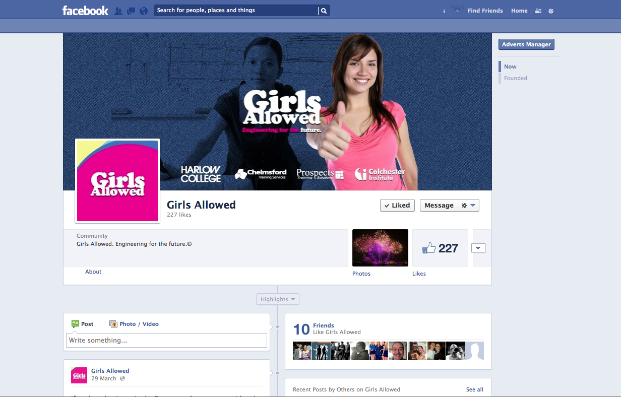Click the timeline dot beside the composer
Image resolution: width=621 pixels, height=397 pixels.
tap(277, 326)
